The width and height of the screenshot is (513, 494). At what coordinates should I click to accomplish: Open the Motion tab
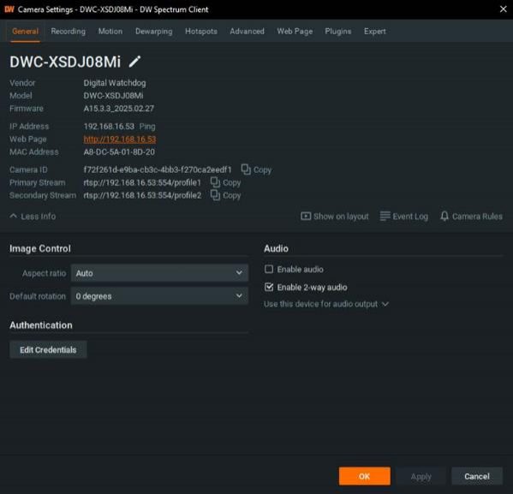110,31
